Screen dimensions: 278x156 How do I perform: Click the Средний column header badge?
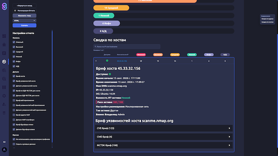tap(175, 55)
